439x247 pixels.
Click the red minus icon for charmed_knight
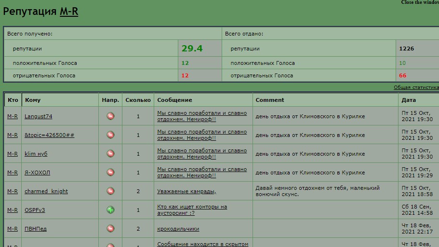click(x=110, y=191)
